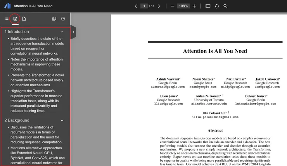Image resolution: width=287 pixels, height=166 pixels.
Task: Collapse the 1 Introduction section chevron
Action: pos(62,32)
